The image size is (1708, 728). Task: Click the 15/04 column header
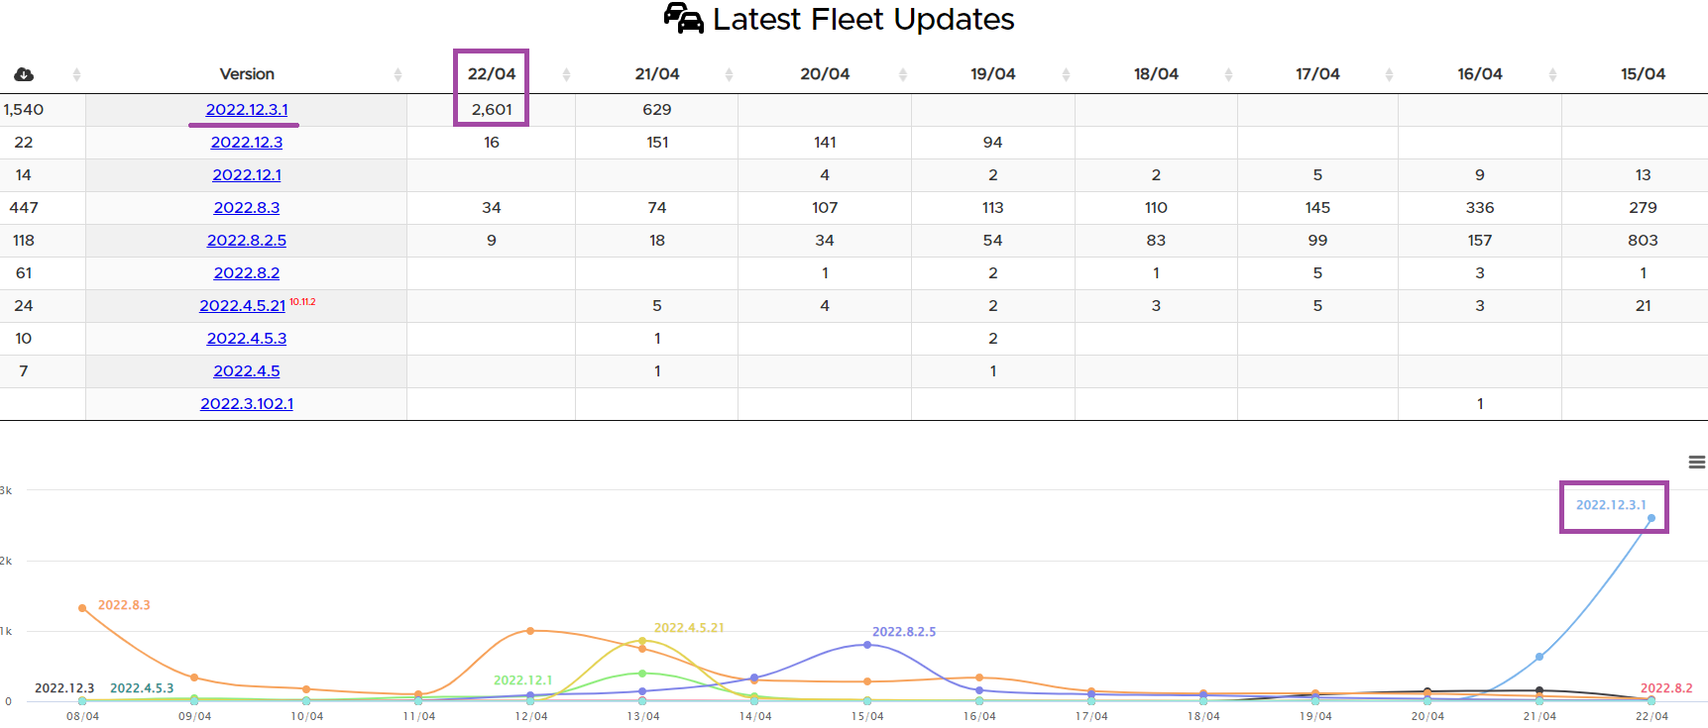pos(1643,74)
